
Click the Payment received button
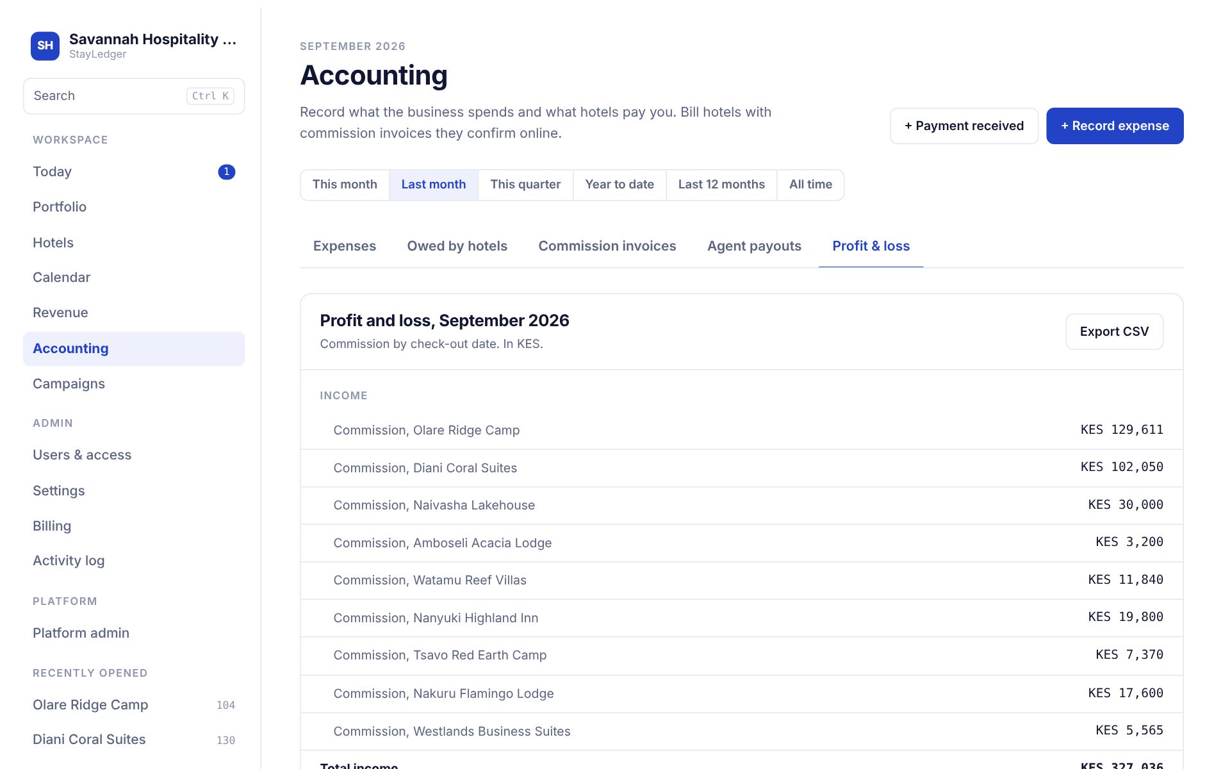[x=964, y=126]
